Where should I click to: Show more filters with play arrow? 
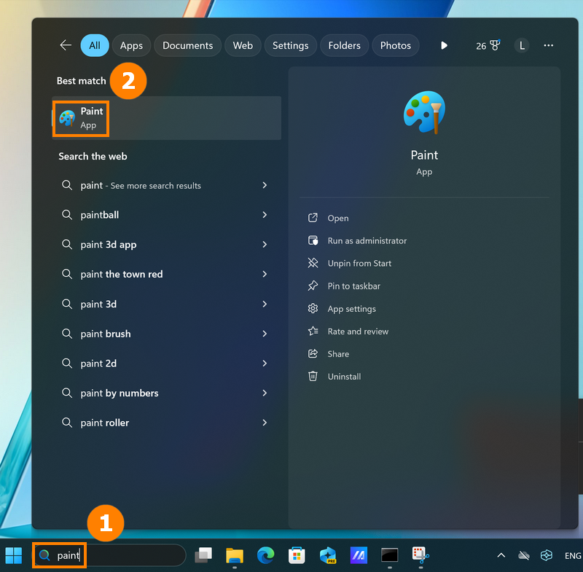444,45
